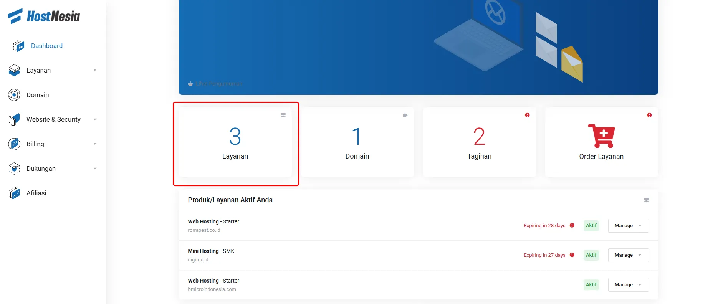Expand the Dukungan sidebar menu arrow
Viewport: 728px width, 304px height.
(x=95, y=169)
